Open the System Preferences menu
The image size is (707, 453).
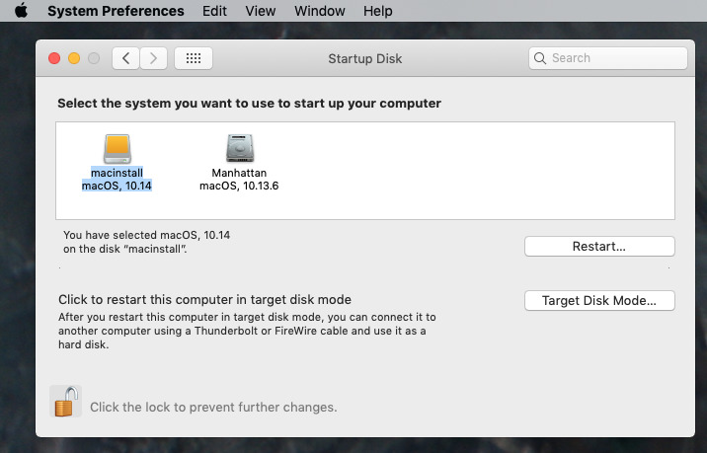pyautogui.click(x=116, y=11)
